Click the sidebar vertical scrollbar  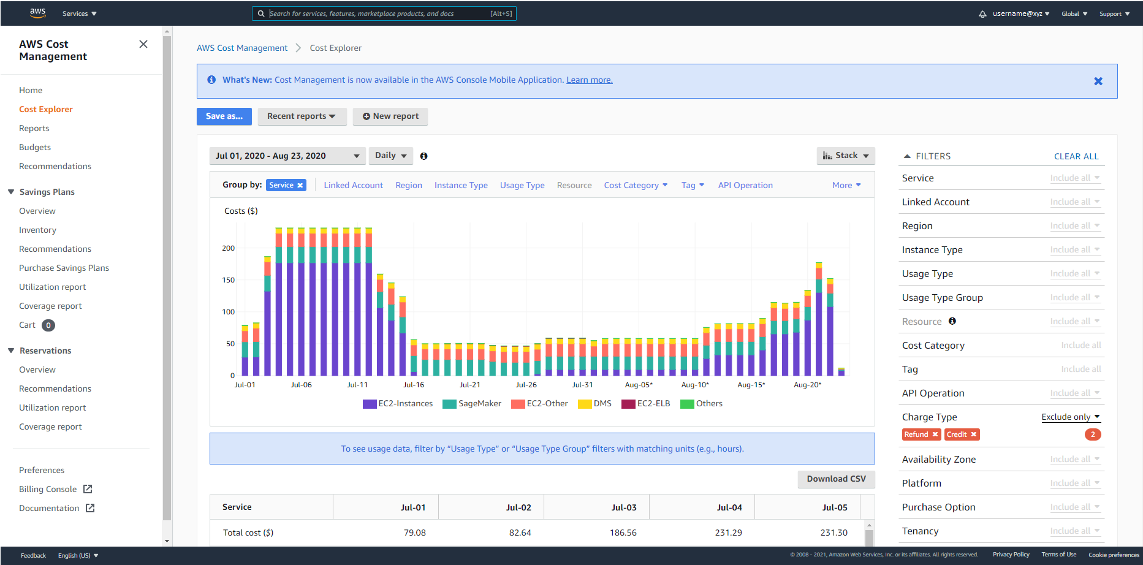click(x=167, y=279)
